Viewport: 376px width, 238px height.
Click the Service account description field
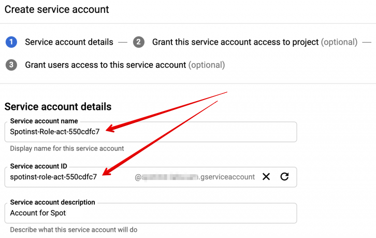150,213
